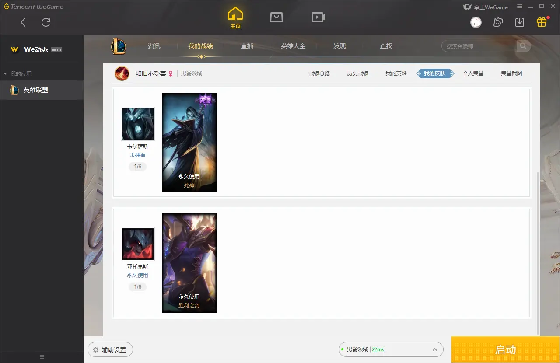Image resolution: width=560 pixels, height=363 pixels.
Task: Click the 启动 launch button
Action: (505, 349)
